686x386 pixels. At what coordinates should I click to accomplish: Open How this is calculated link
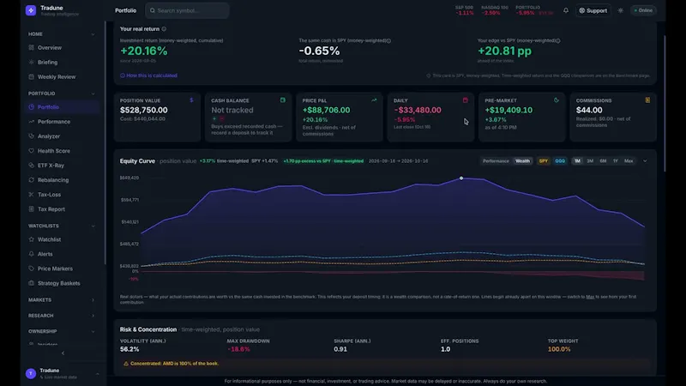(x=148, y=75)
